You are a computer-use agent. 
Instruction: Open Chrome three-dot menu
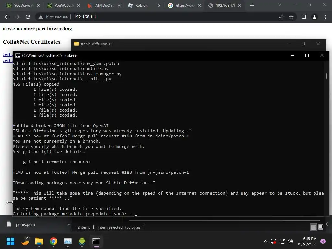(325, 17)
